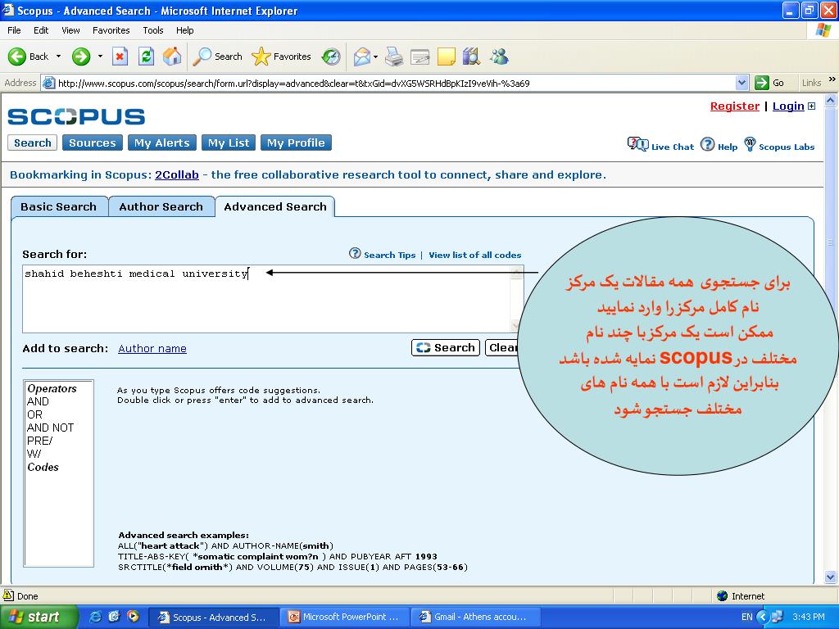Viewport: 839px width, 629px height.
Task: Click the Author name link
Action: tap(152, 349)
